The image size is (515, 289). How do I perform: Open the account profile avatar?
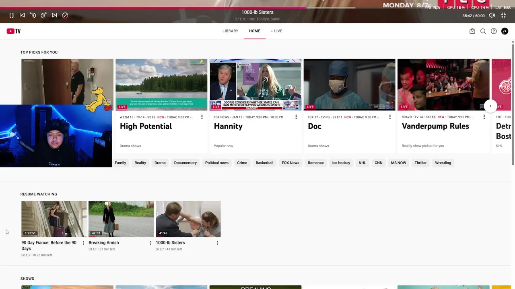[x=505, y=31]
